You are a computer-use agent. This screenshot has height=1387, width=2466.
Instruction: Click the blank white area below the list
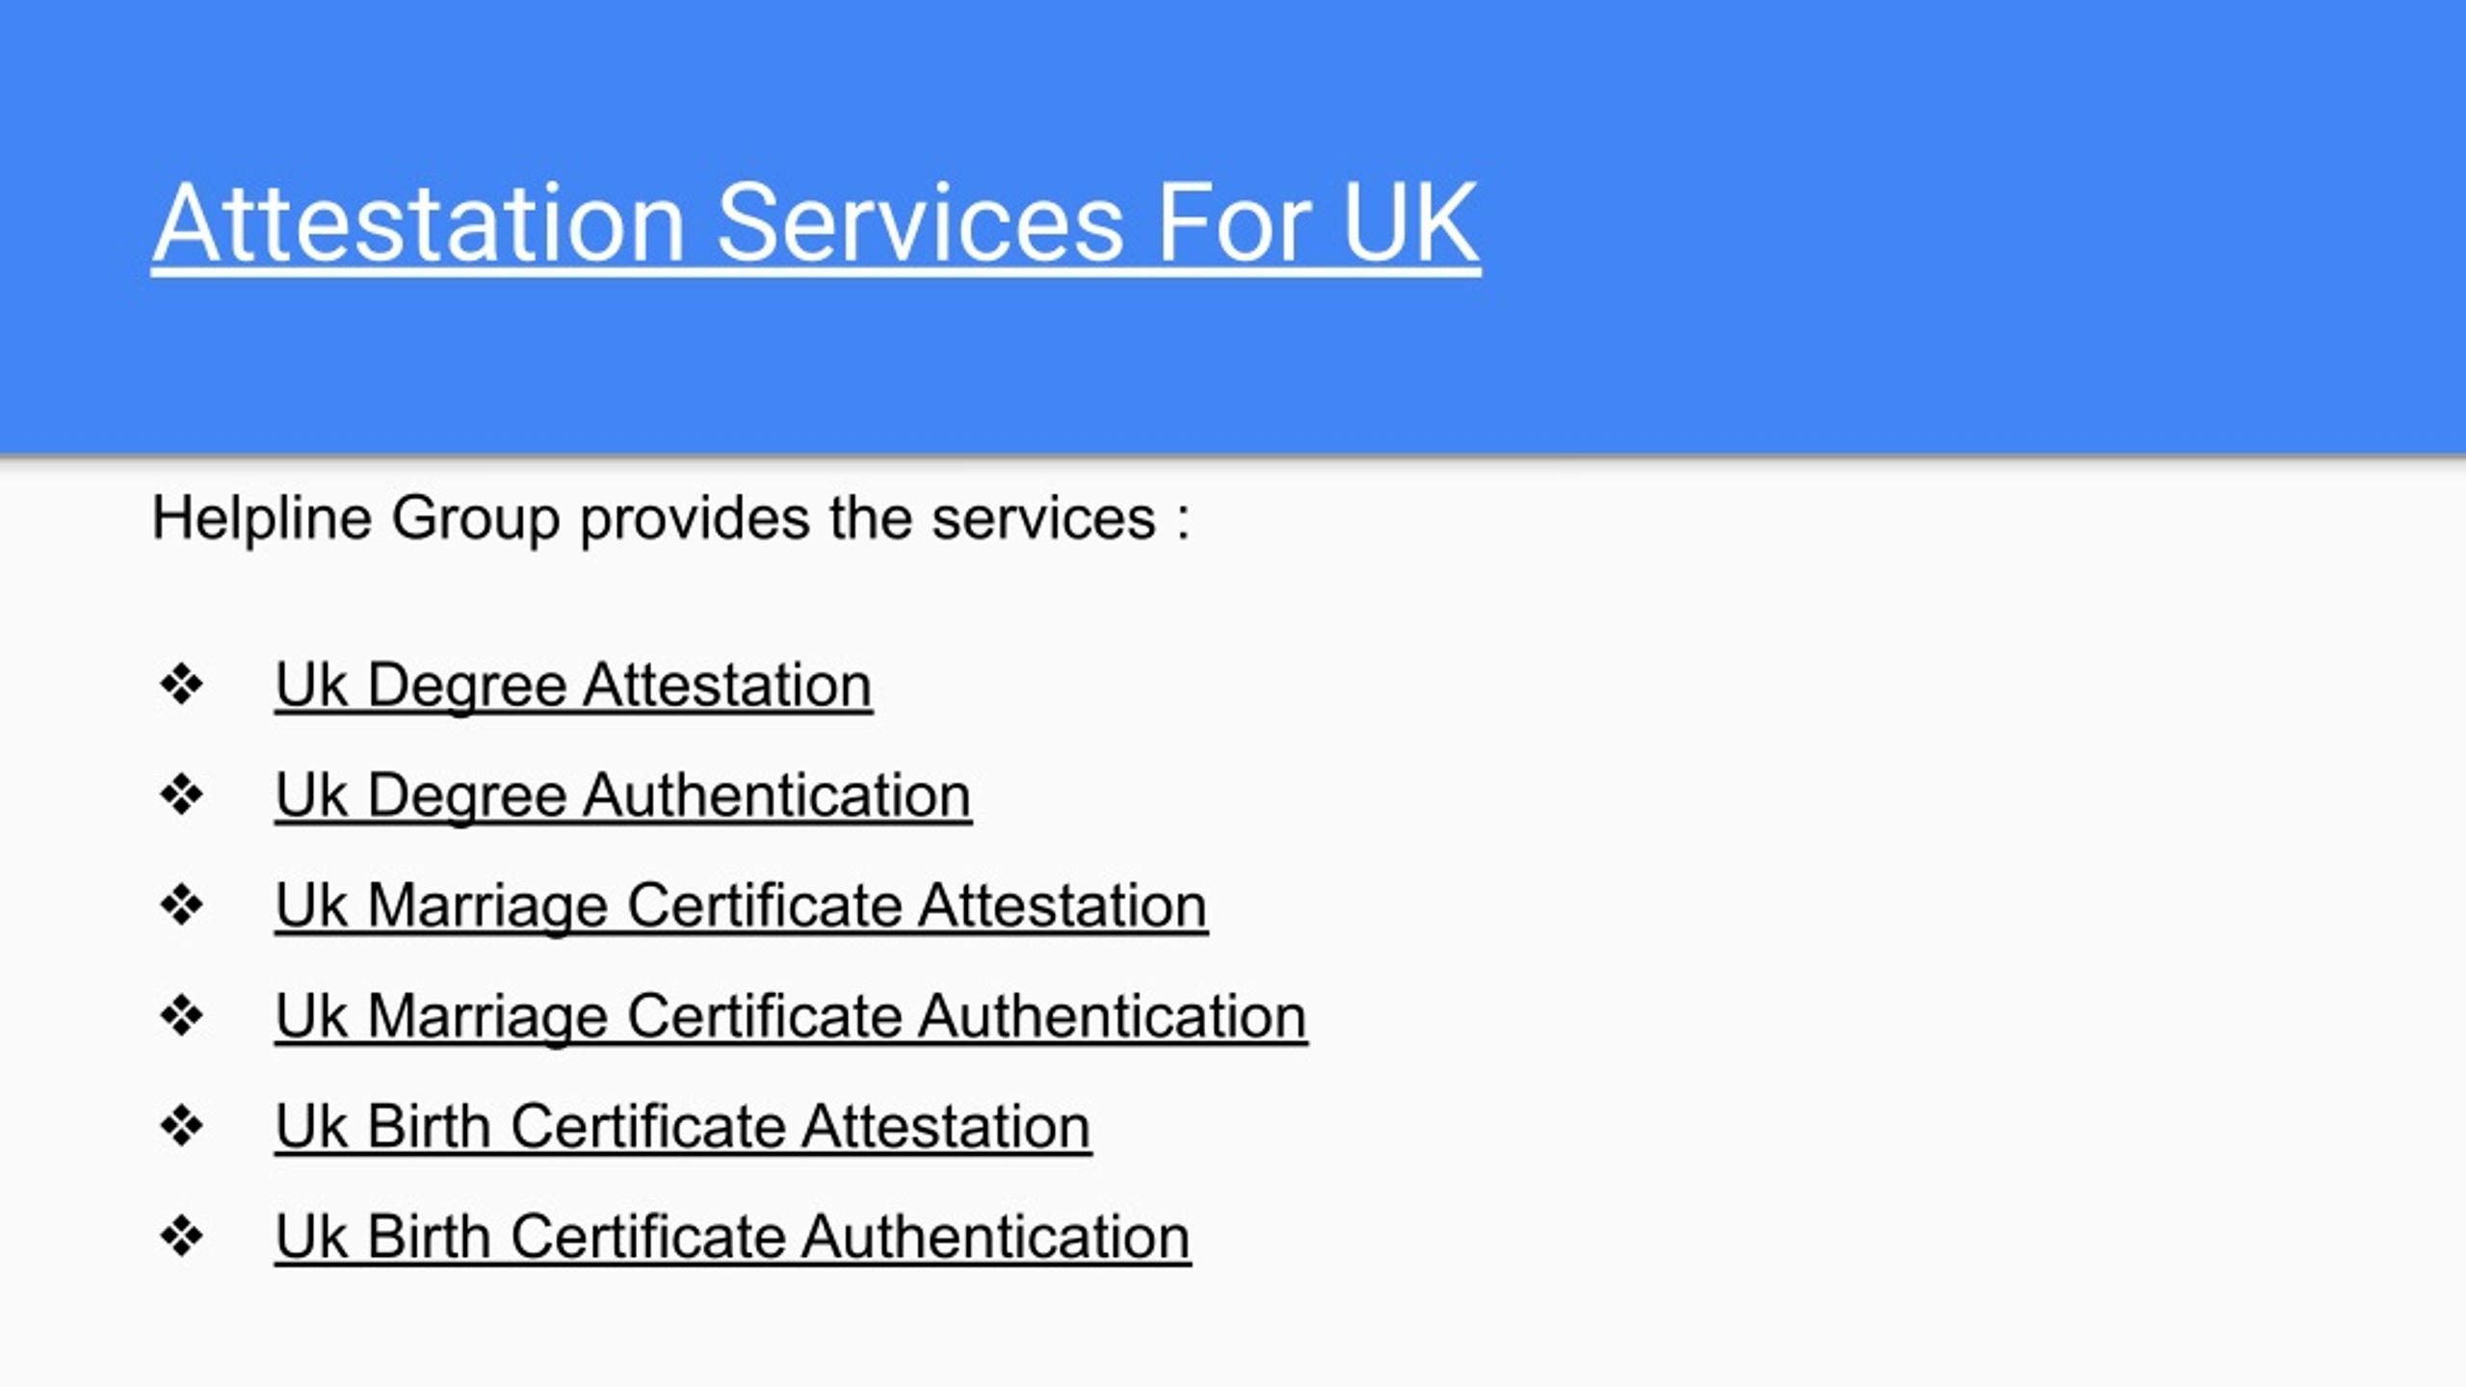[1233, 1334]
